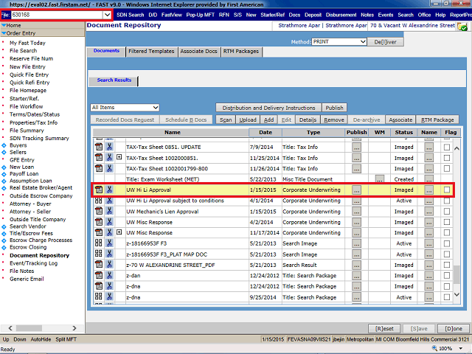Image resolution: width=472 pixels, height=354 pixels.
Task: Click the Deliver button
Action: [x=385, y=42]
